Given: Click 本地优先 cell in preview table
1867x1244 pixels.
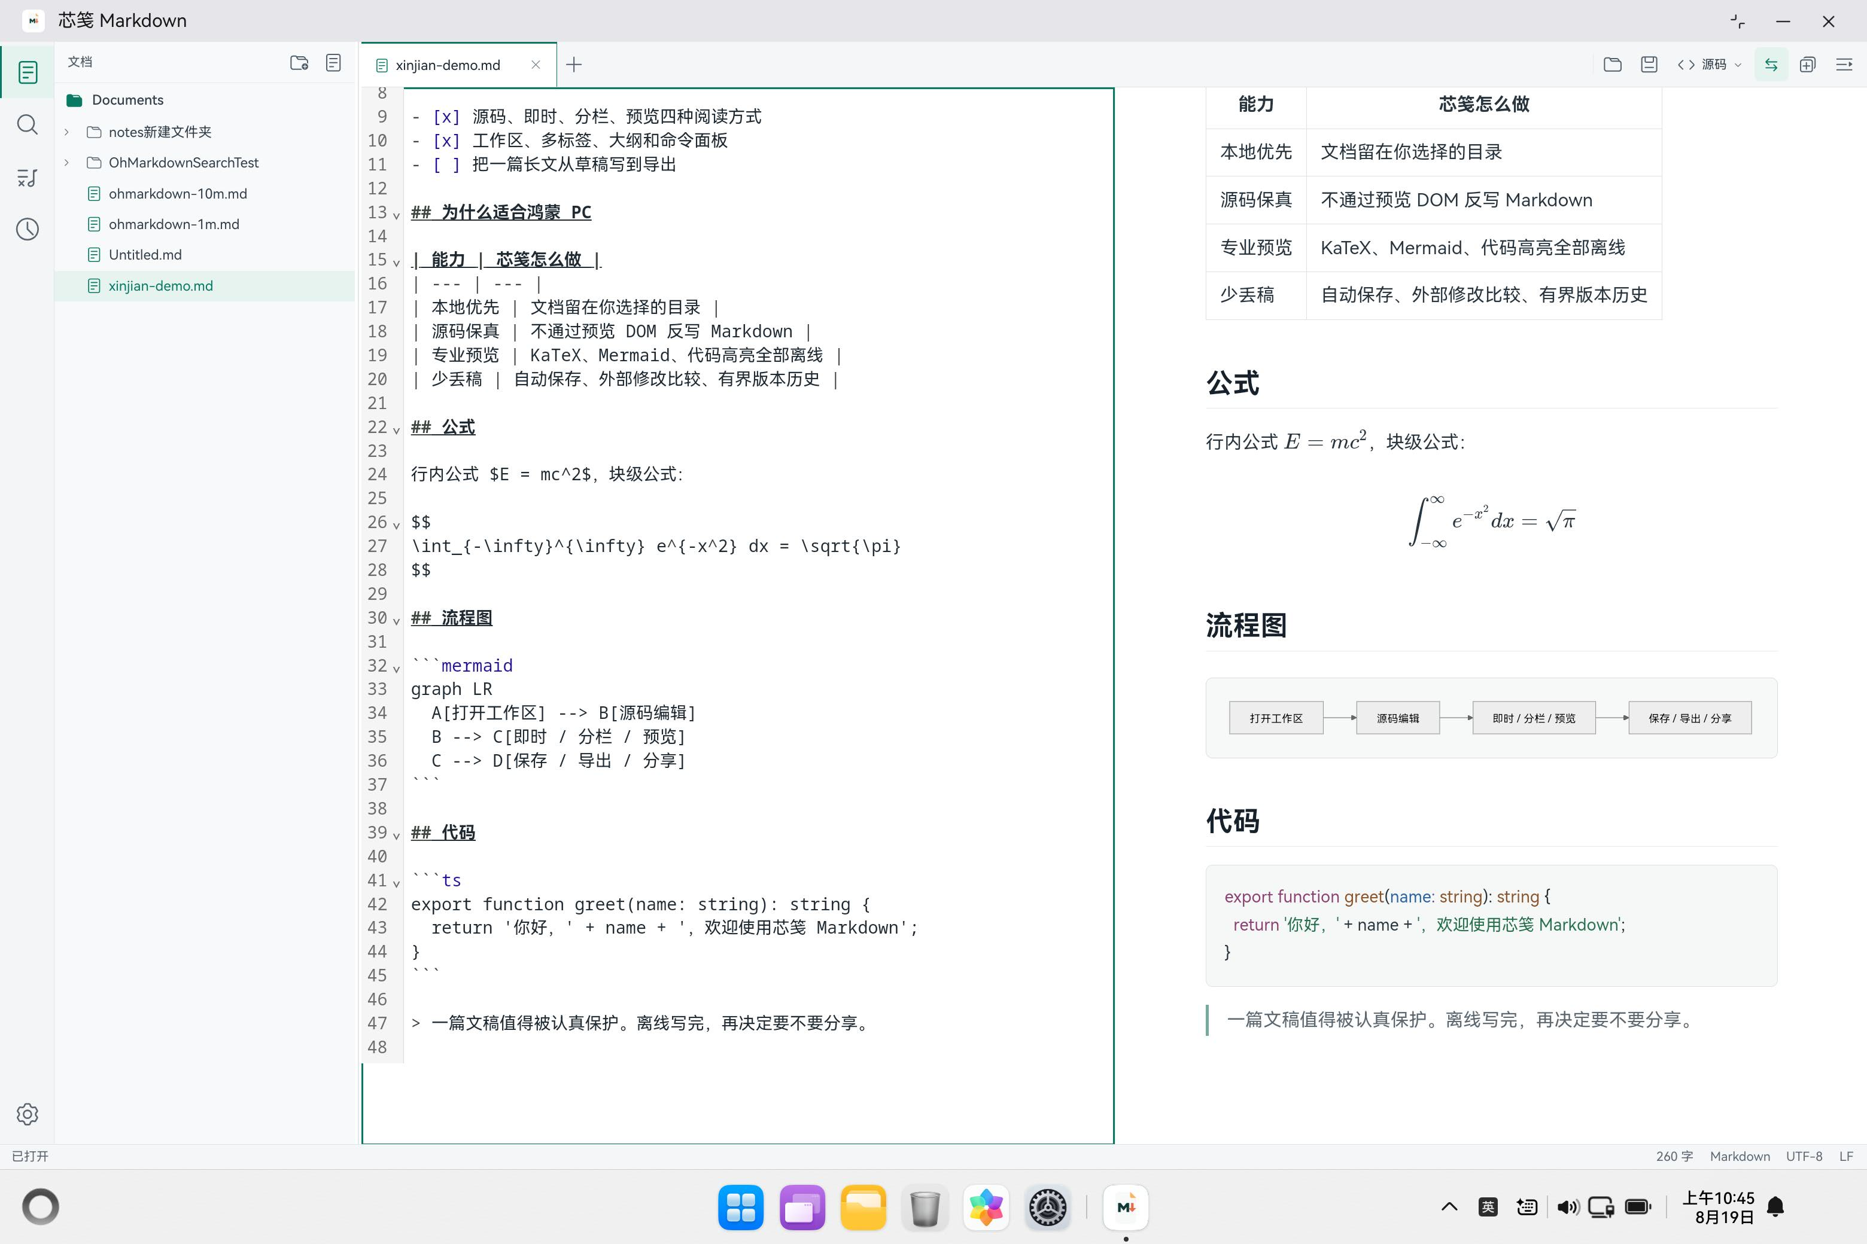Looking at the screenshot, I should pos(1256,151).
